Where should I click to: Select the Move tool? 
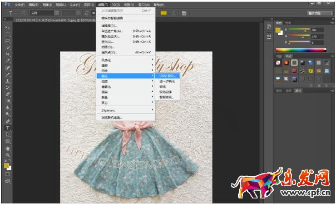tap(7, 27)
